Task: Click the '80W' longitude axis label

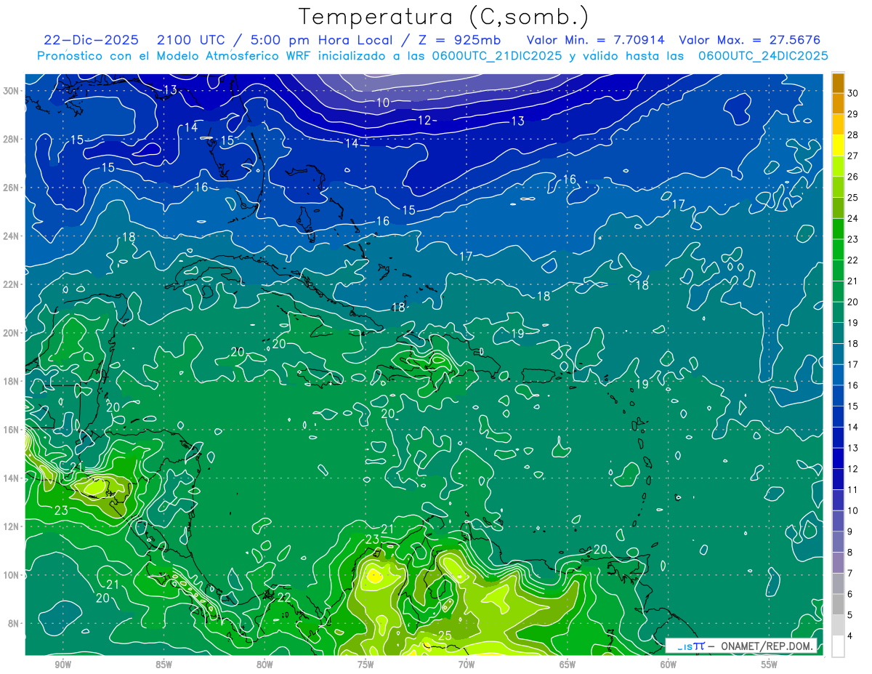Action: point(265,665)
